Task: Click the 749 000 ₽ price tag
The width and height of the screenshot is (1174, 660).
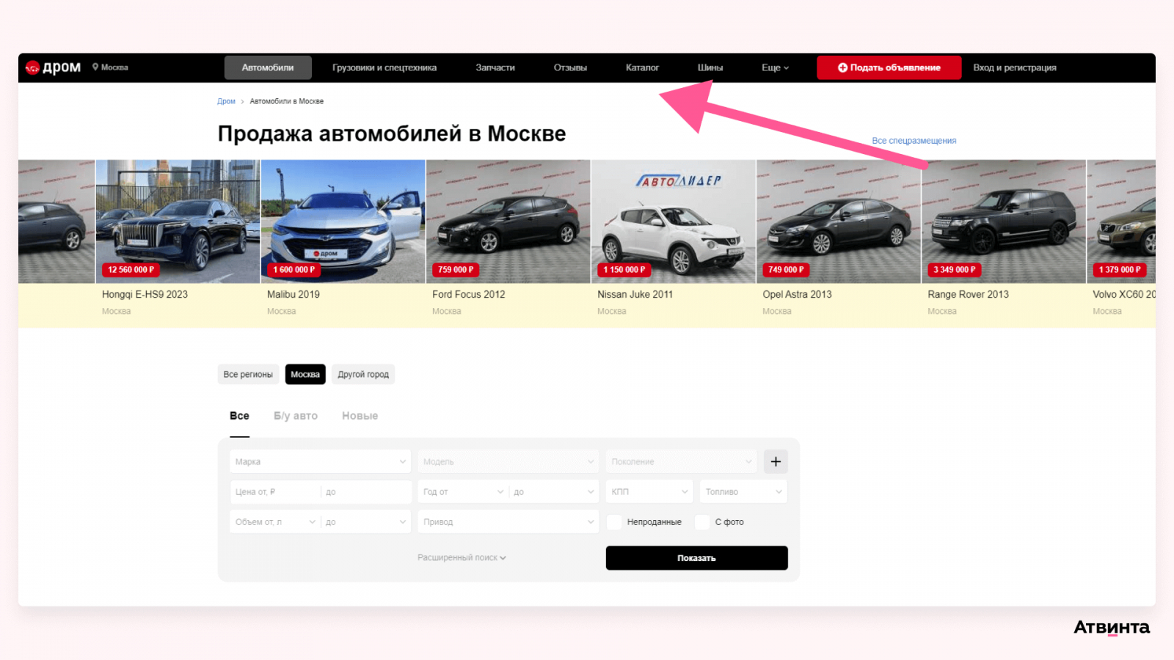Action: coord(786,270)
